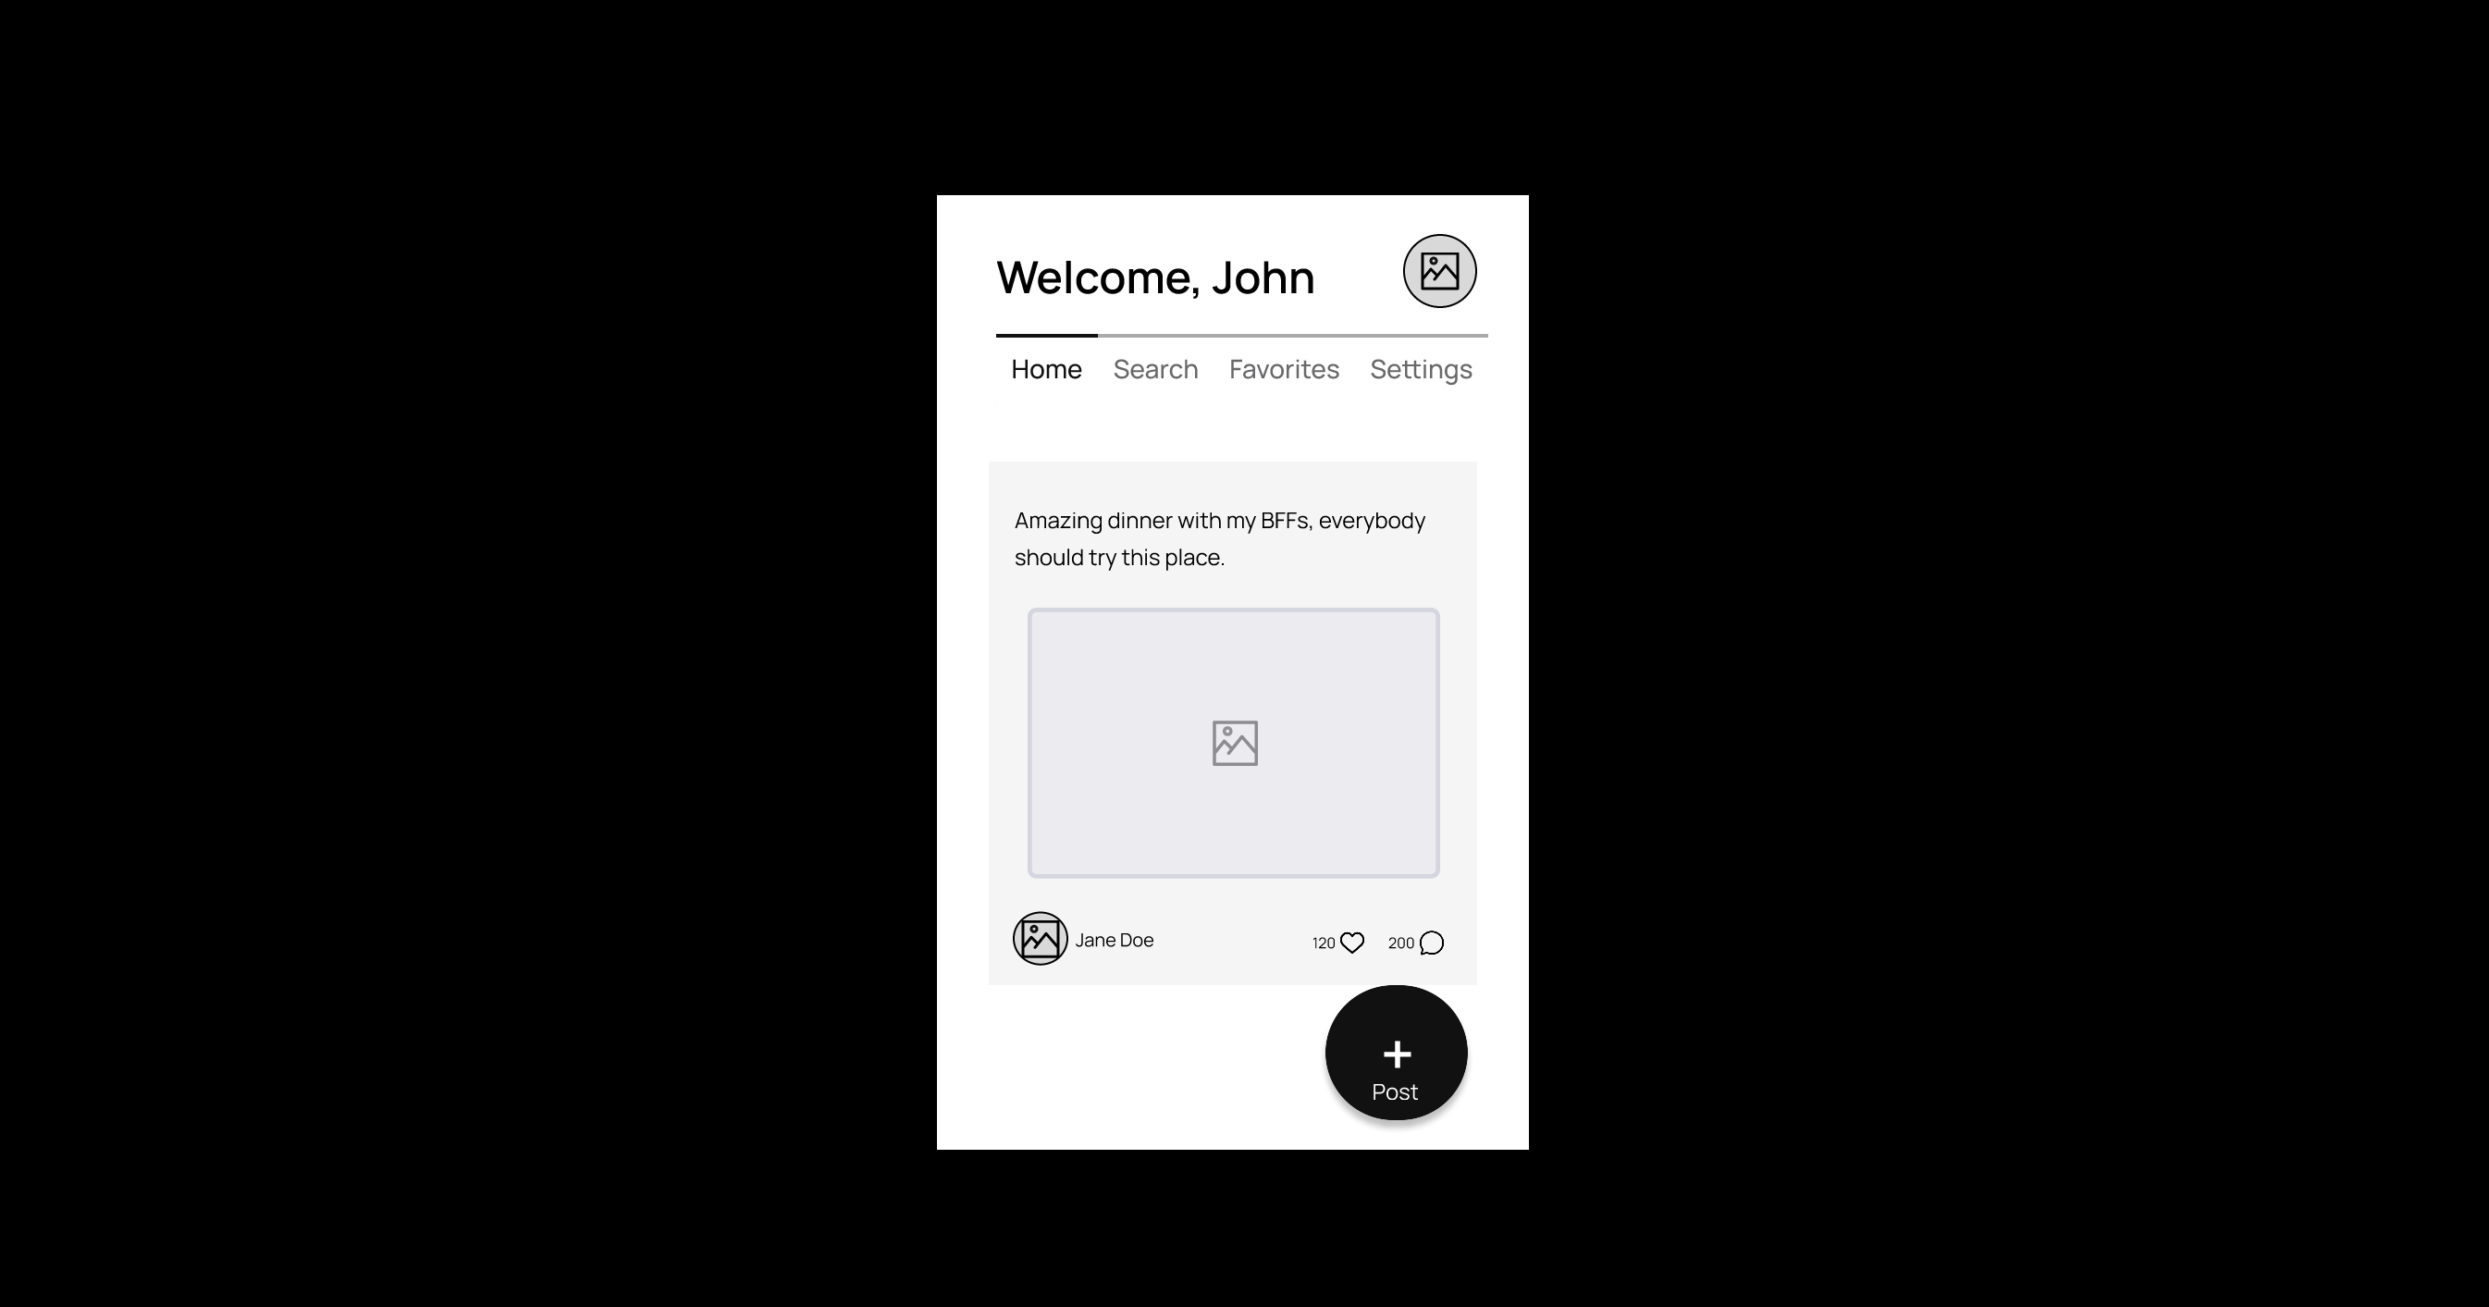Click the Jane Doe avatar icon
The width and height of the screenshot is (2489, 1307).
(1041, 938)
